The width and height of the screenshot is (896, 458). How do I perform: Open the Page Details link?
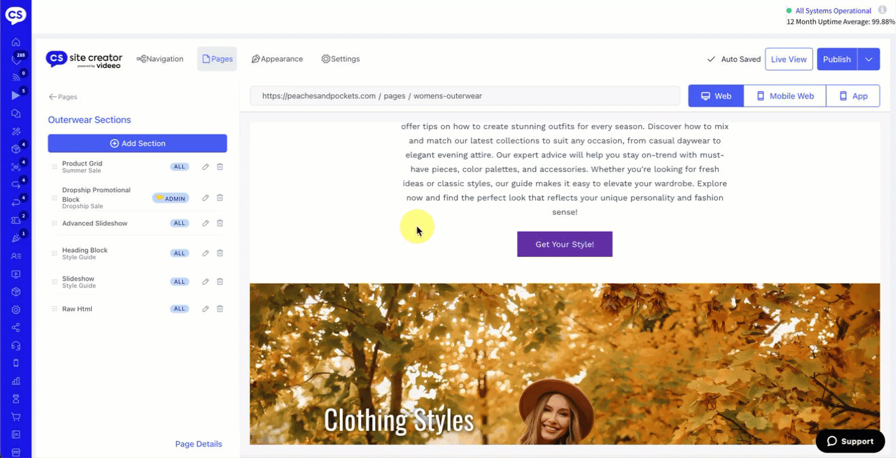(199, 444)
